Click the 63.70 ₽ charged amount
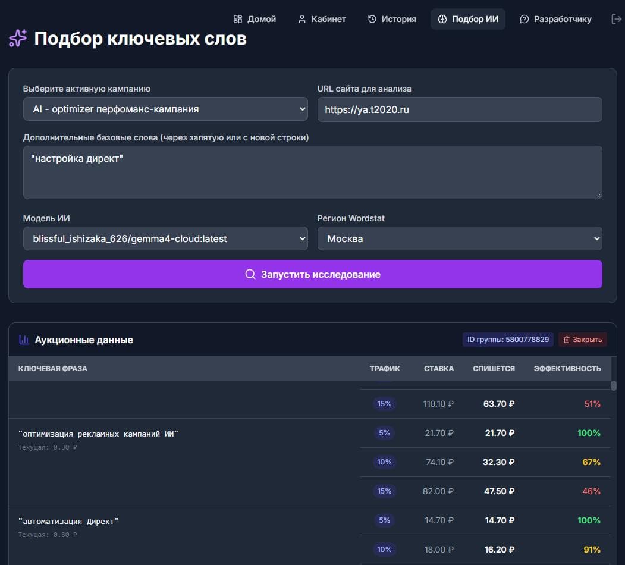The width and height of the screenshot is (625, 565). (x=499, y=404)
